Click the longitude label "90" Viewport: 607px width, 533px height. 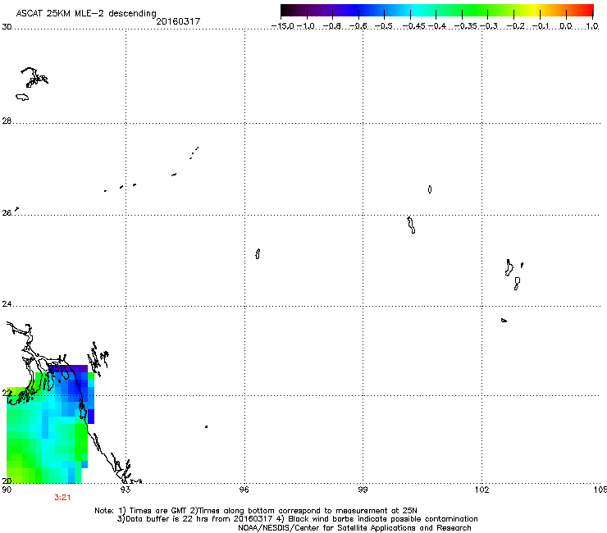tap(7, 490)
